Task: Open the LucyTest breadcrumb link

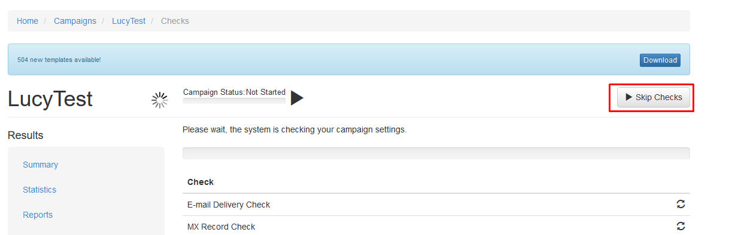Action: [129, 21]
